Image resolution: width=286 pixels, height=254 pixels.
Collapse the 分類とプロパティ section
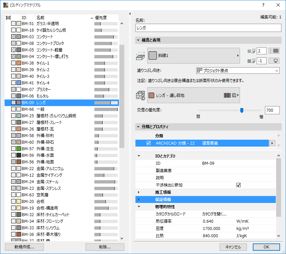tap(138, 127)
